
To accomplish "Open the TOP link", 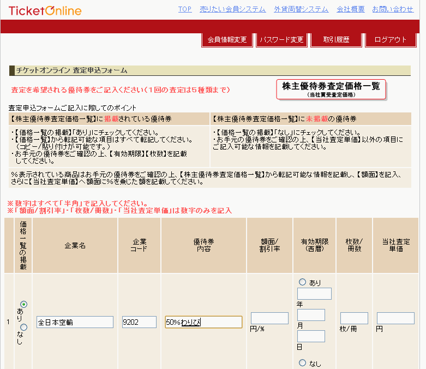I will tap(185, 9).
